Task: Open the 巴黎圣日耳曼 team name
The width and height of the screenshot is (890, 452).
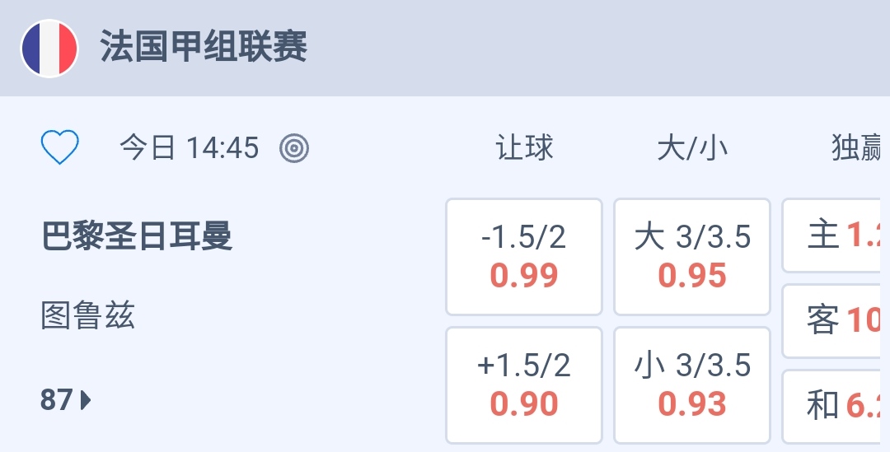Action: coord(137,236)
